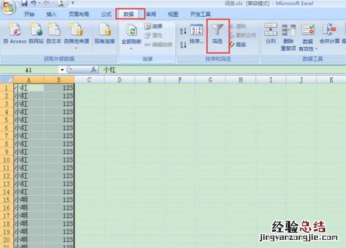Viewport: 346px width, 248px height.
Task: Select column D header
Action: (119, 80)
